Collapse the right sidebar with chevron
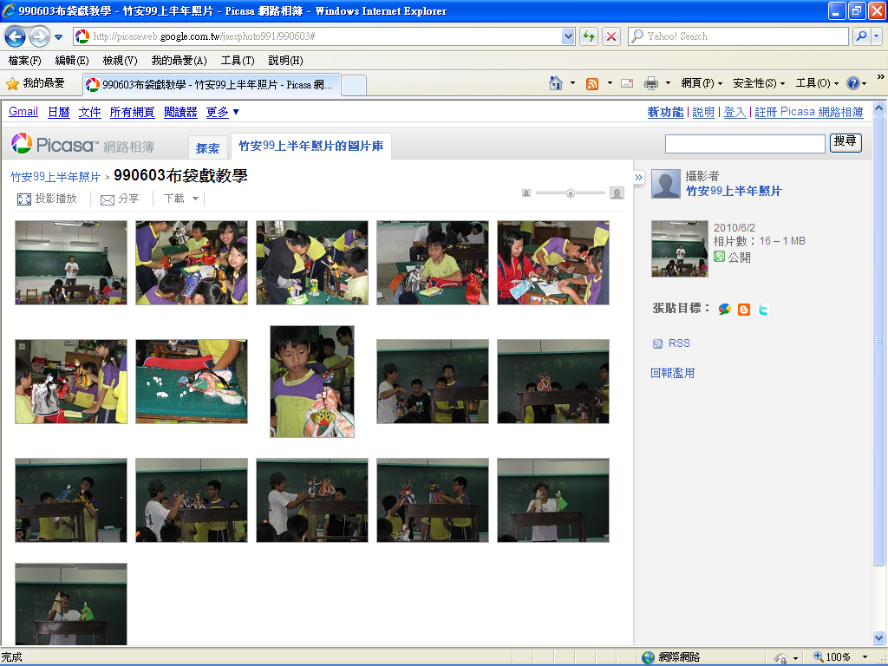The width and height of the screenshot is (888, 666). tap(639, 177)
